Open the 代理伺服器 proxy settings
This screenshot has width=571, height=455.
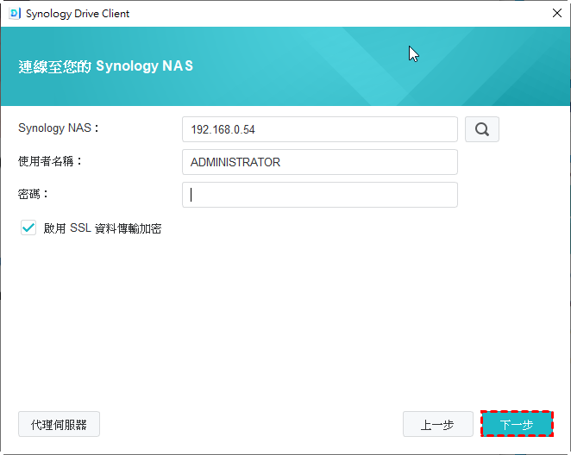click(59, 424)
